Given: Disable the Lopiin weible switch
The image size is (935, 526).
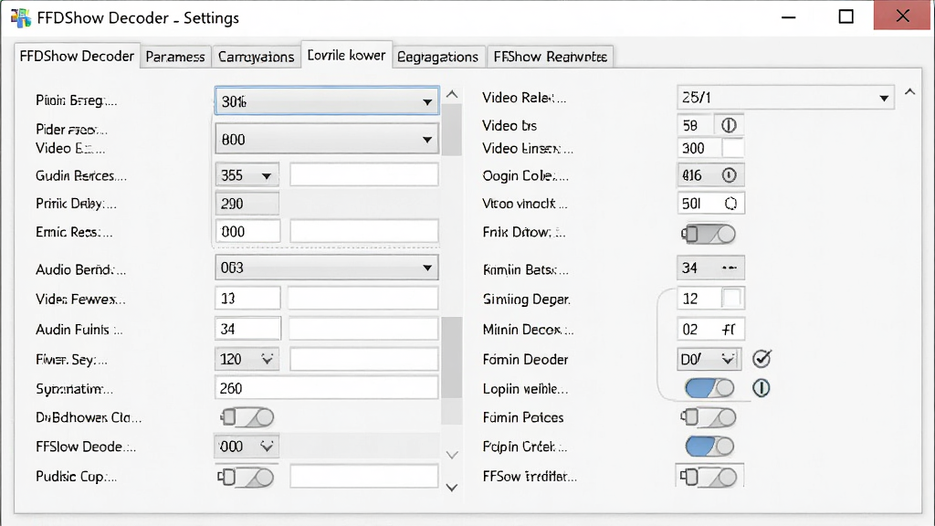Looking at the screenshot, I should [709, 388].
